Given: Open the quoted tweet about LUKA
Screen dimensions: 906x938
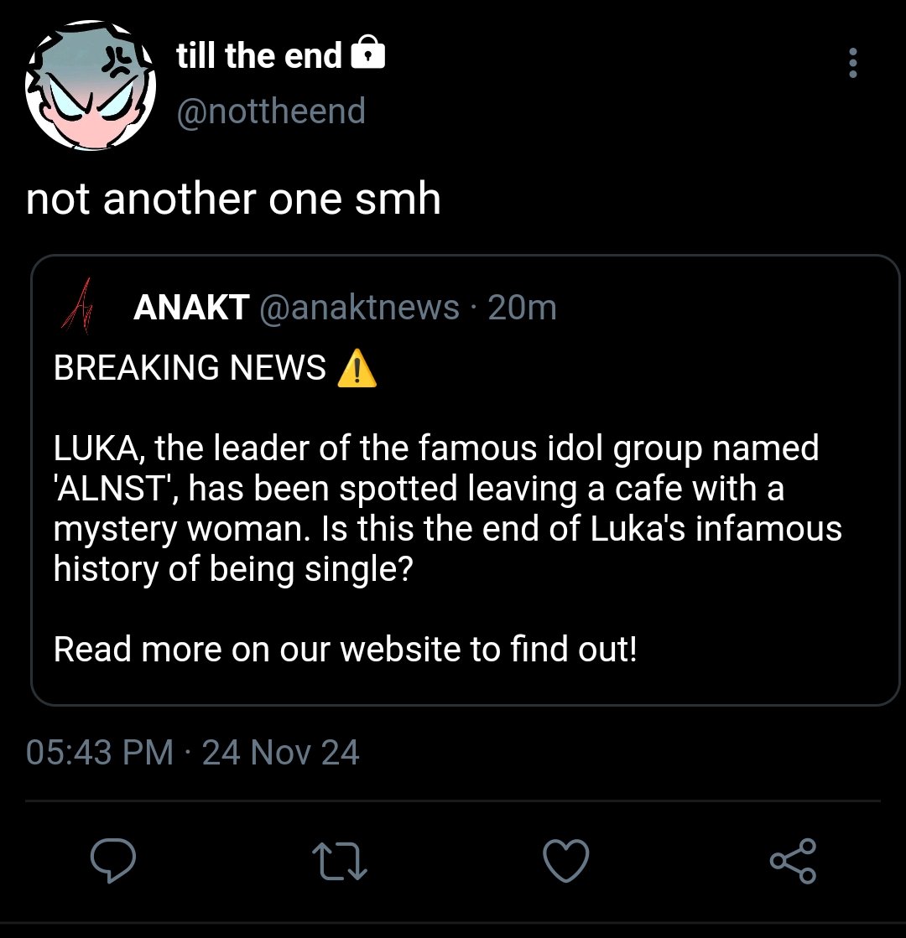Looking at the screenshot, I should 466,480.
